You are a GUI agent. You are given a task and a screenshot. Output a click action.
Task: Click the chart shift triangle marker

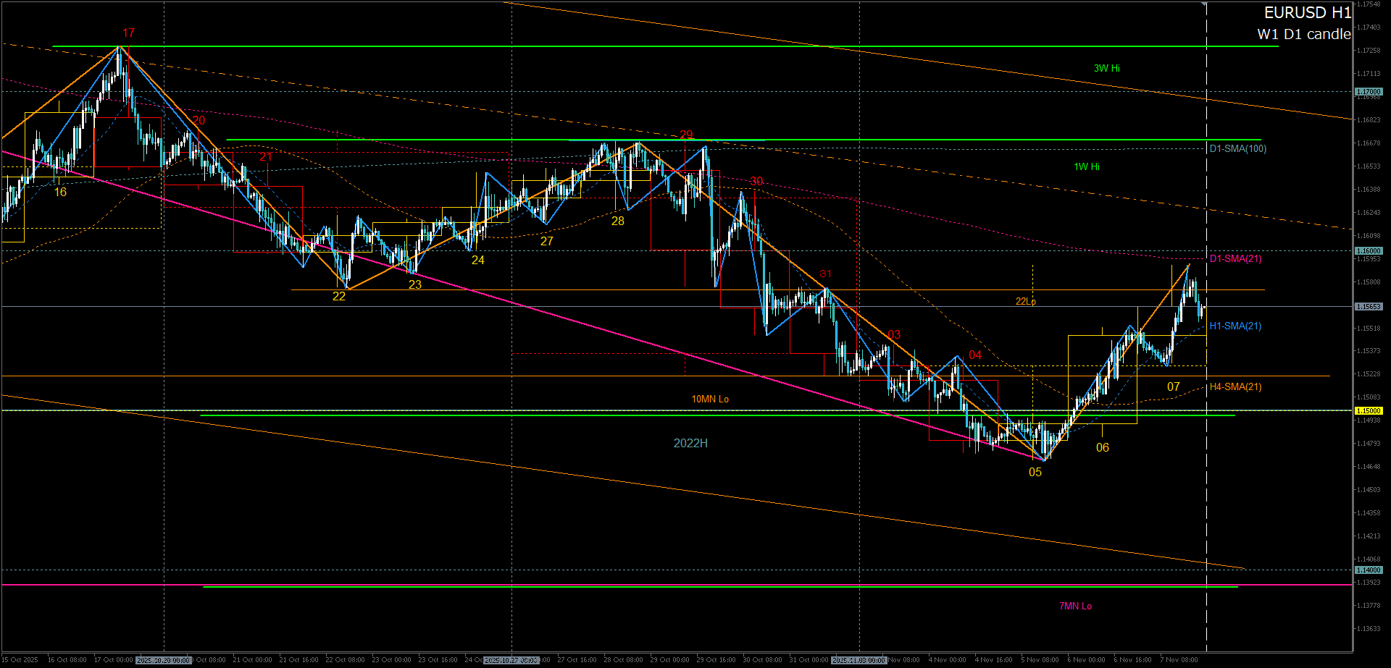(x=1204, y=4)
